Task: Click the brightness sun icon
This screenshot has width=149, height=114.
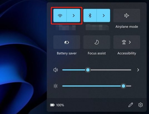Action: [x=56, y=86]
